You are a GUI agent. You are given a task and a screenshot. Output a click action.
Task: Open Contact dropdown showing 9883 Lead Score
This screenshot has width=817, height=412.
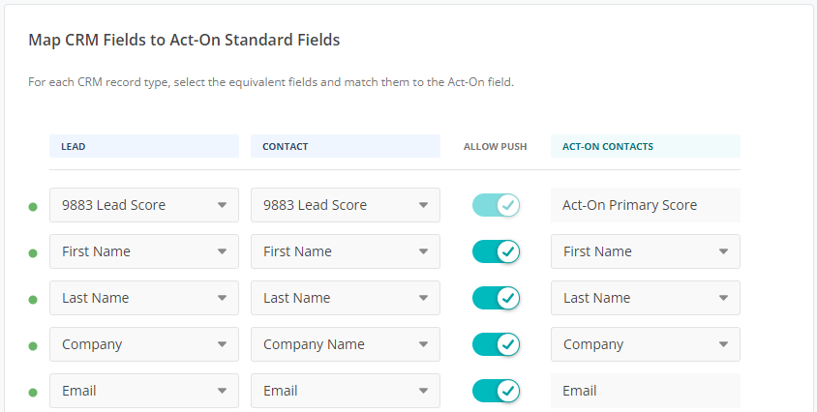point(346,205)
